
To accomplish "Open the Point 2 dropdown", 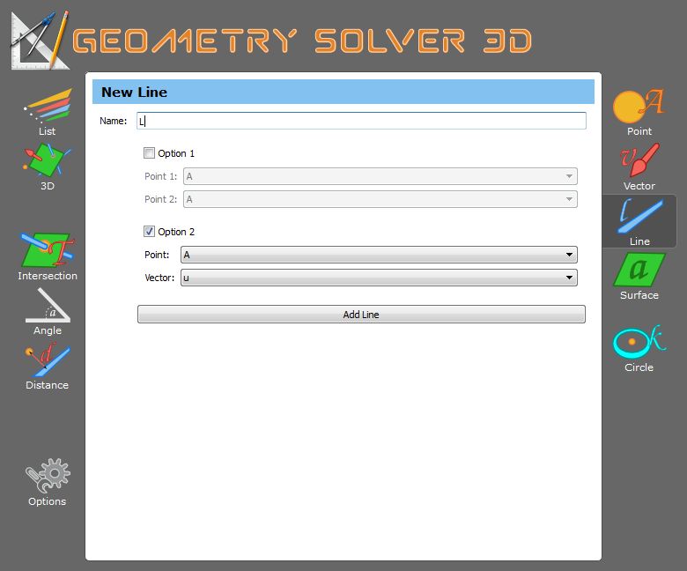I will pos(380,199).
